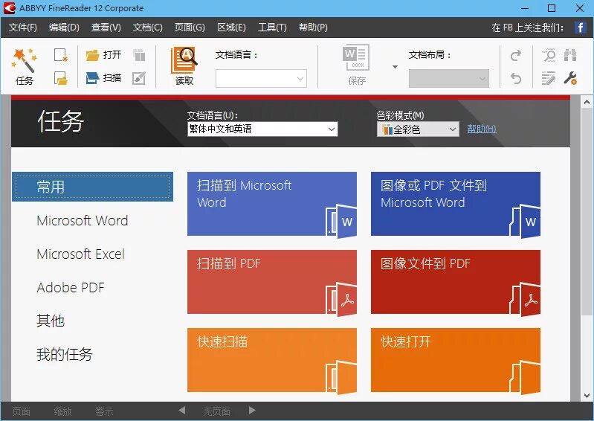The height and width of the screenshot is (421, 594).
Task: Expand the save format arrow next to 保存
Action: click(x=395, y=67)
